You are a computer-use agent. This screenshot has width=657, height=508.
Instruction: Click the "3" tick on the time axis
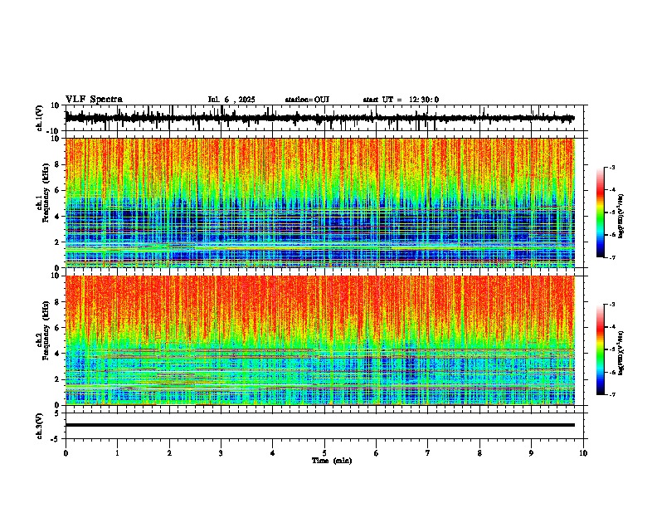click(221, 453)
